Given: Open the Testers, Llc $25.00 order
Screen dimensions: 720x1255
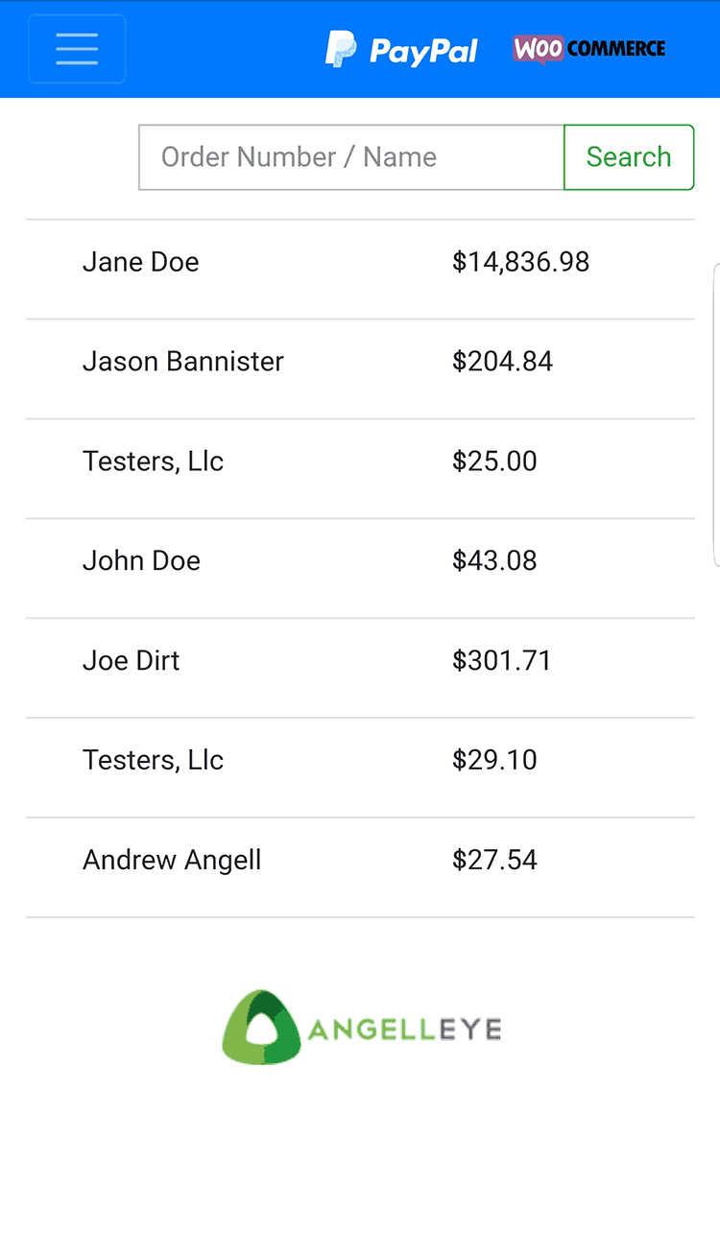Looking at the screenshot, I should click(x=154, y=462).
